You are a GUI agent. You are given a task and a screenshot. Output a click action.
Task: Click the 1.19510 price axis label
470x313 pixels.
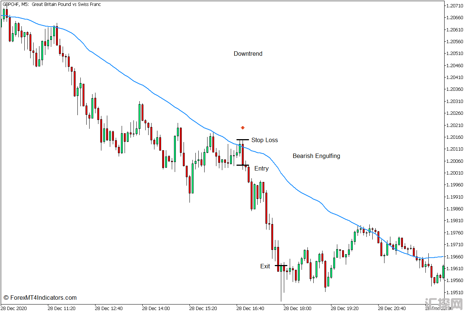[455, 293]
